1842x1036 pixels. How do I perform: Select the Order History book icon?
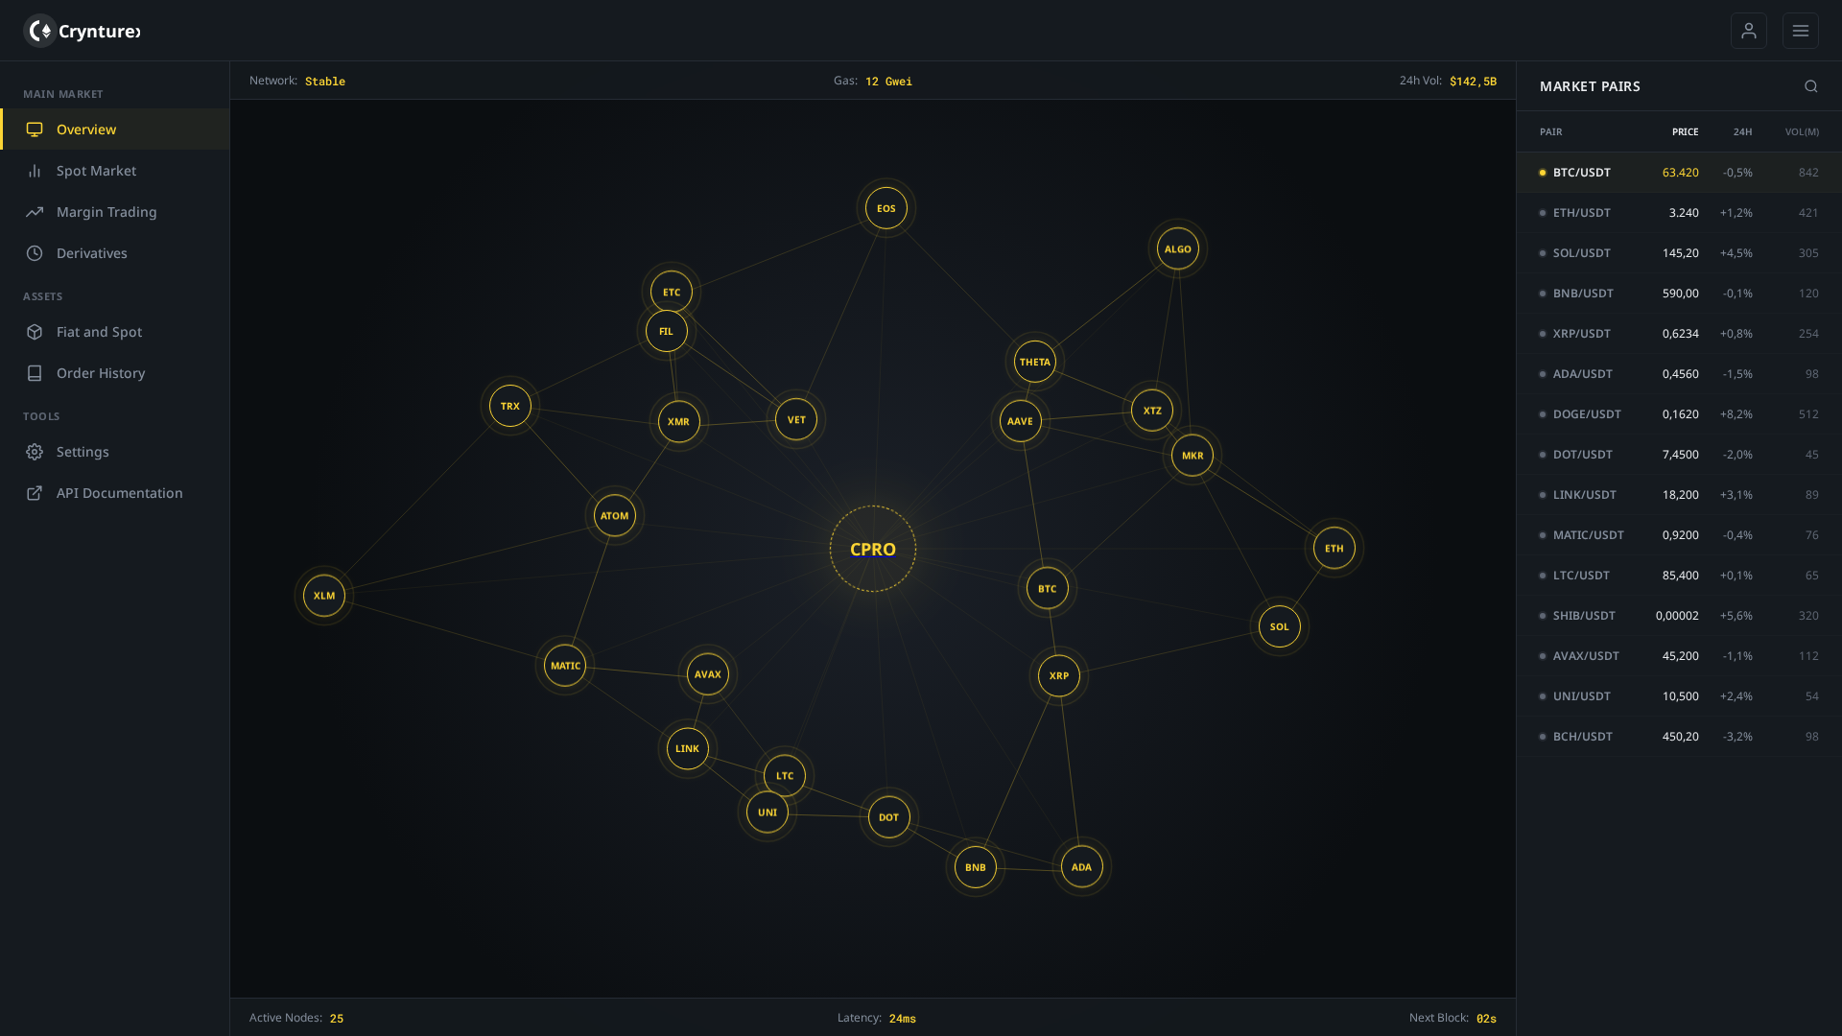point(35,373)
